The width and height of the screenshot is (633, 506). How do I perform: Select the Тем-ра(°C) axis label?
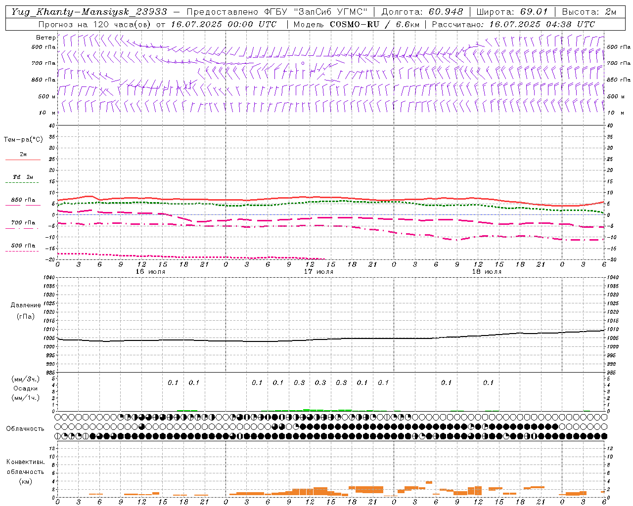pyautogui.click(x=23, y=140)
